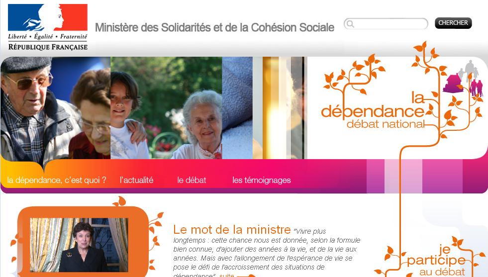Click the République Française logo

click(48, 27)
